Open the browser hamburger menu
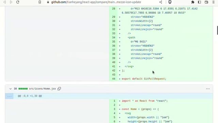 pyautogui.click(x=214, y=2)
